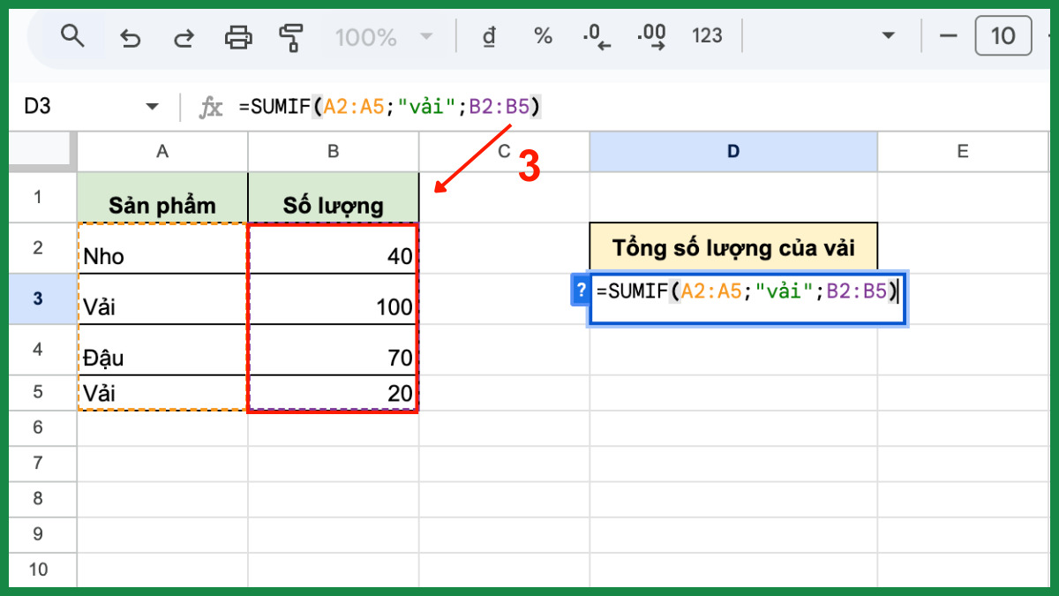Image resolution: width=1059 pixels, height=596 pixels.
Task: Click the search magnifier icon
Action: click(x=72, y=36)
